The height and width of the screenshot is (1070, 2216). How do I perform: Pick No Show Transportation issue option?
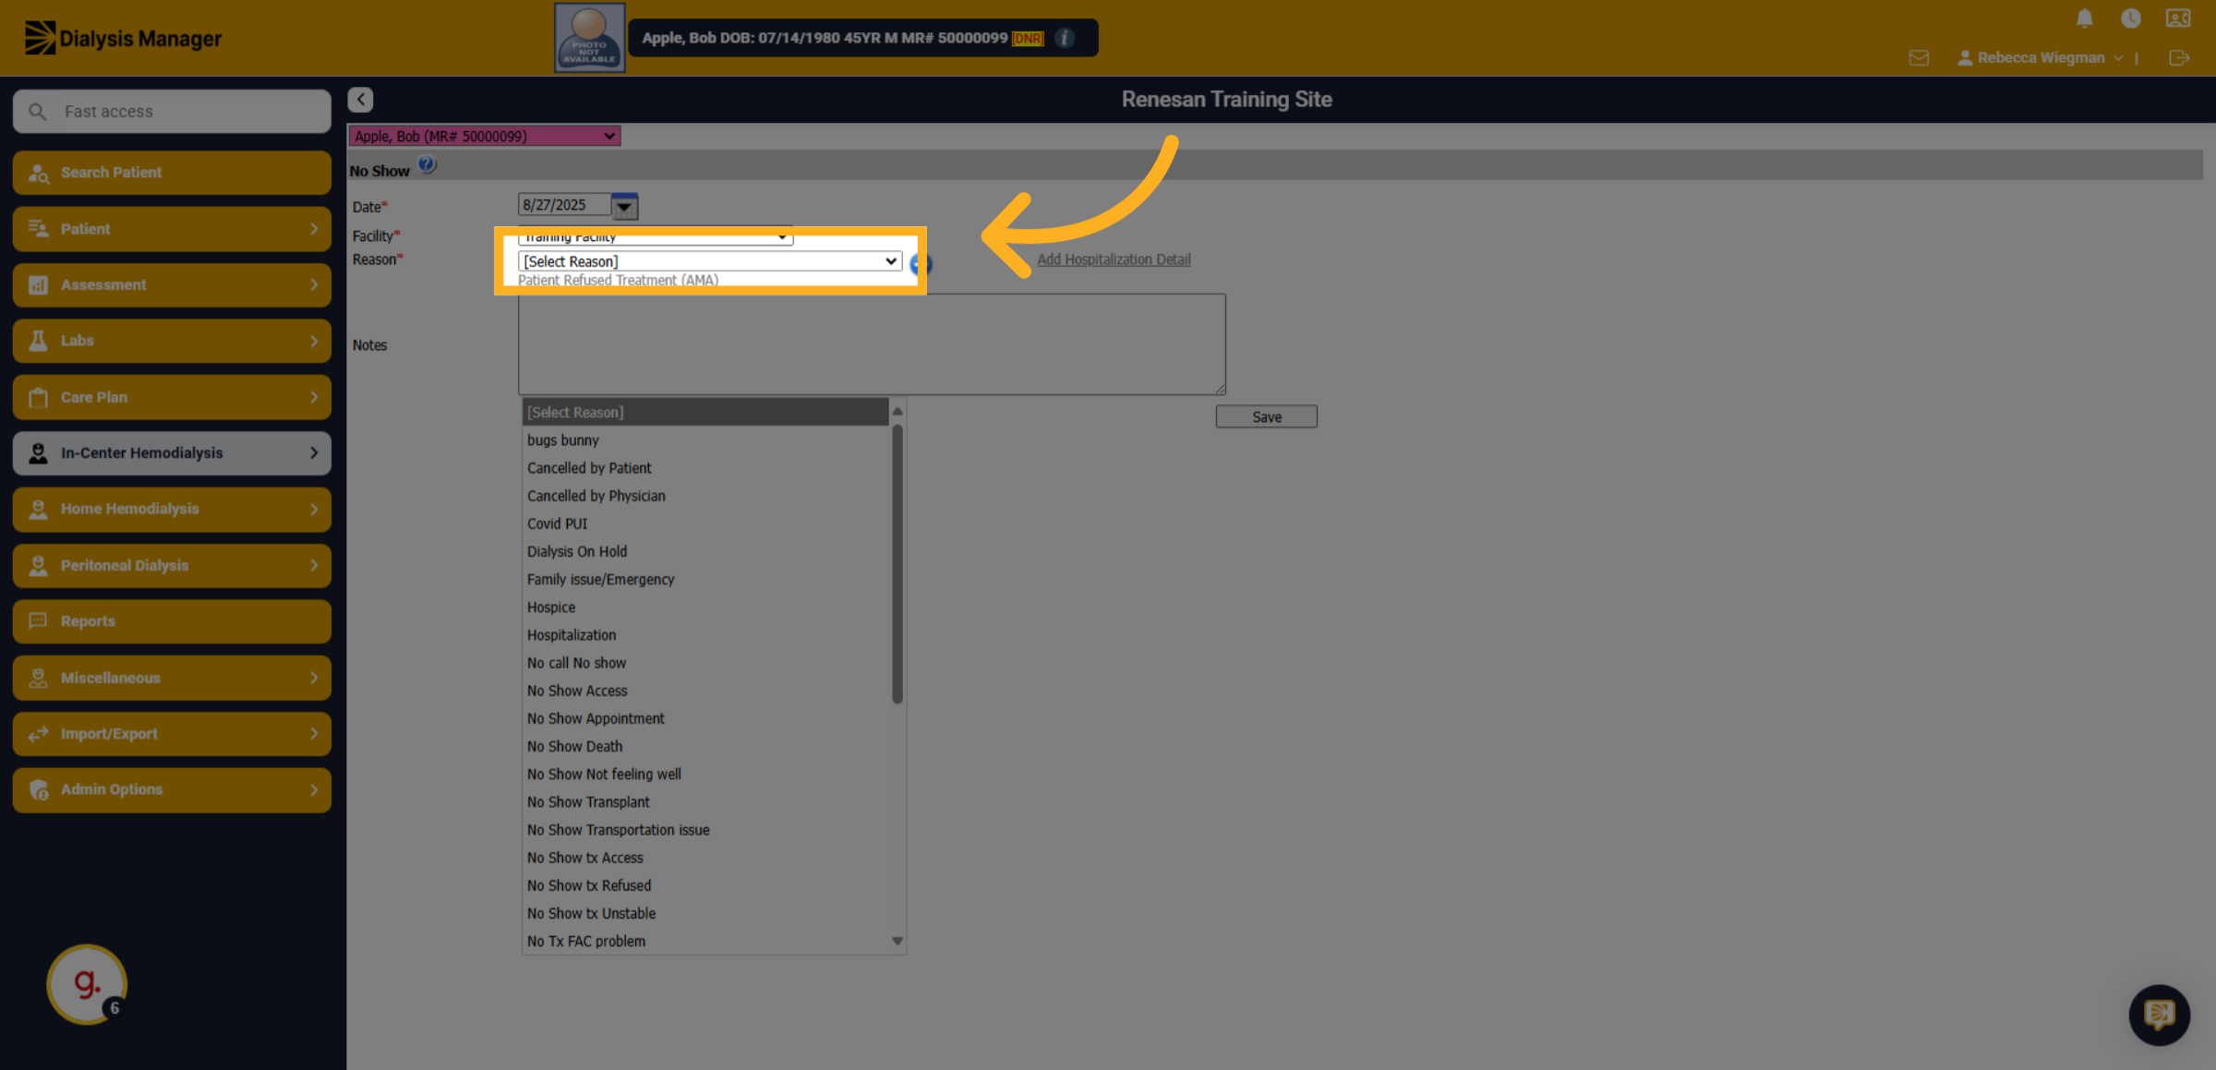pos(705,830)
